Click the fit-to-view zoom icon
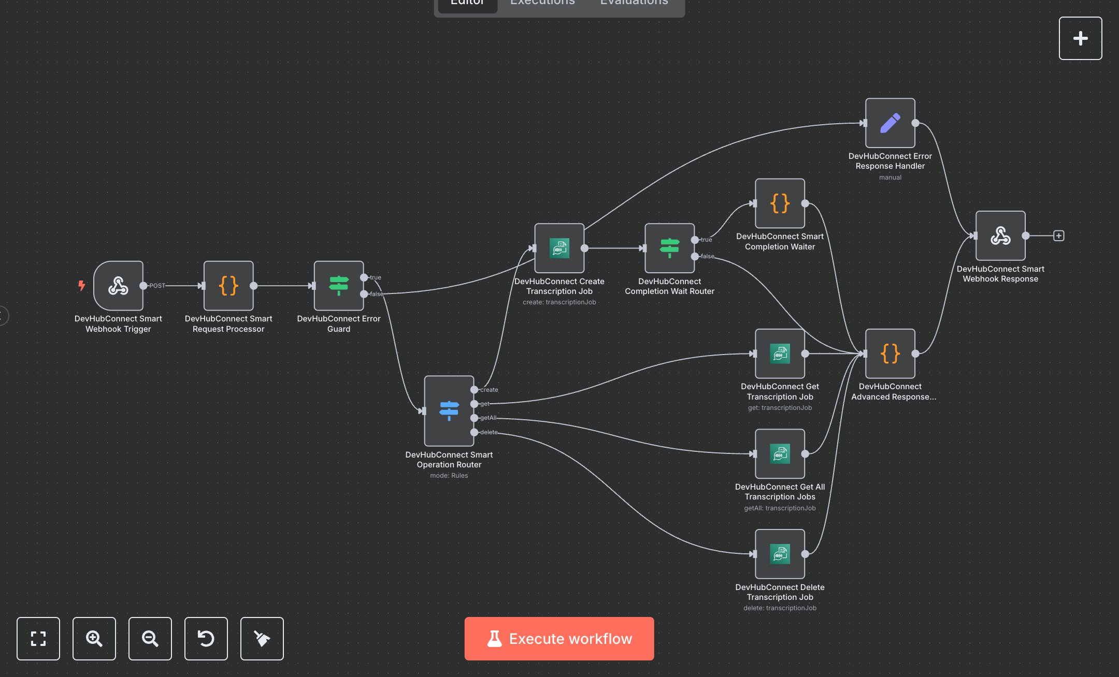1119x677 pixels. click(x=38, y=638)
